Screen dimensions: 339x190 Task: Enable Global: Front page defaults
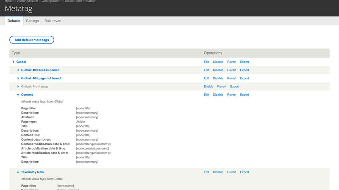(x=208, y=87)
